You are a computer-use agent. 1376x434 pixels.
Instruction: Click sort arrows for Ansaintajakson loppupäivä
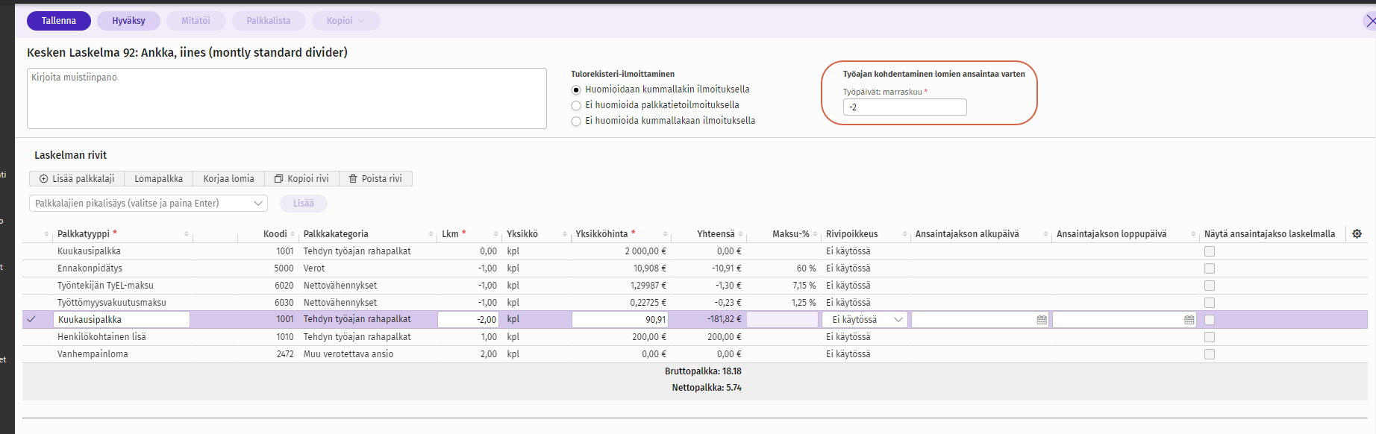click(1194, 234)
